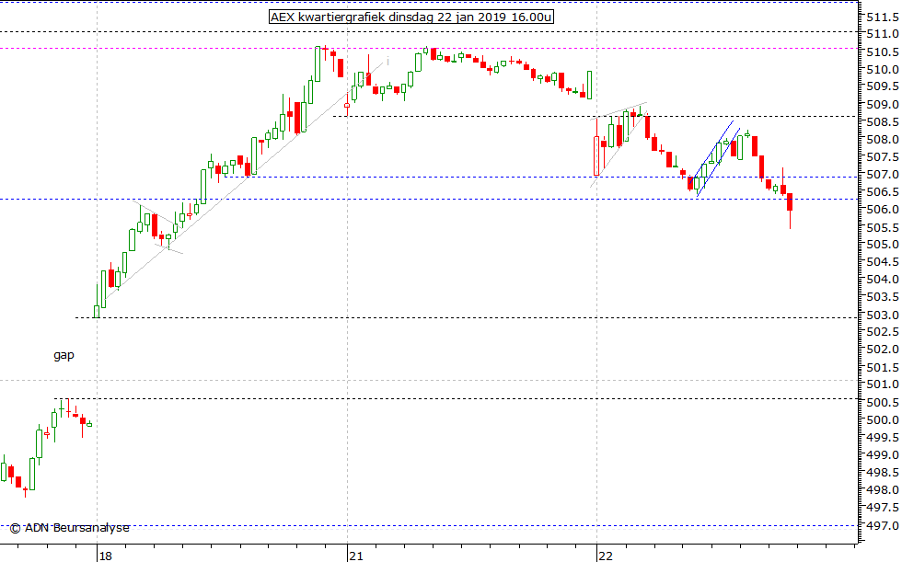Click the 506.5 price axis label

[x=883, y=192]
